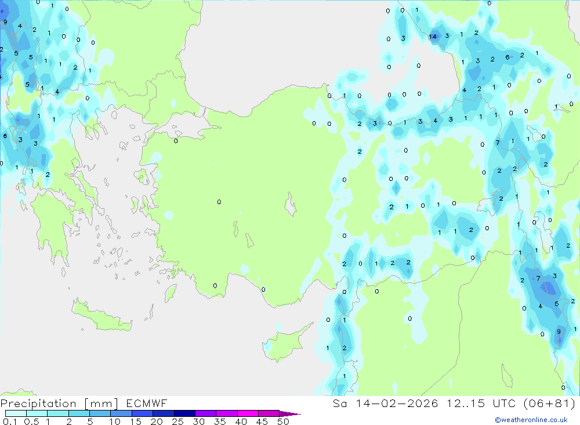This screenshot has width=580, height=425.
Task: Click the "45" legend scale label
Action: click(x=262, y=422)
